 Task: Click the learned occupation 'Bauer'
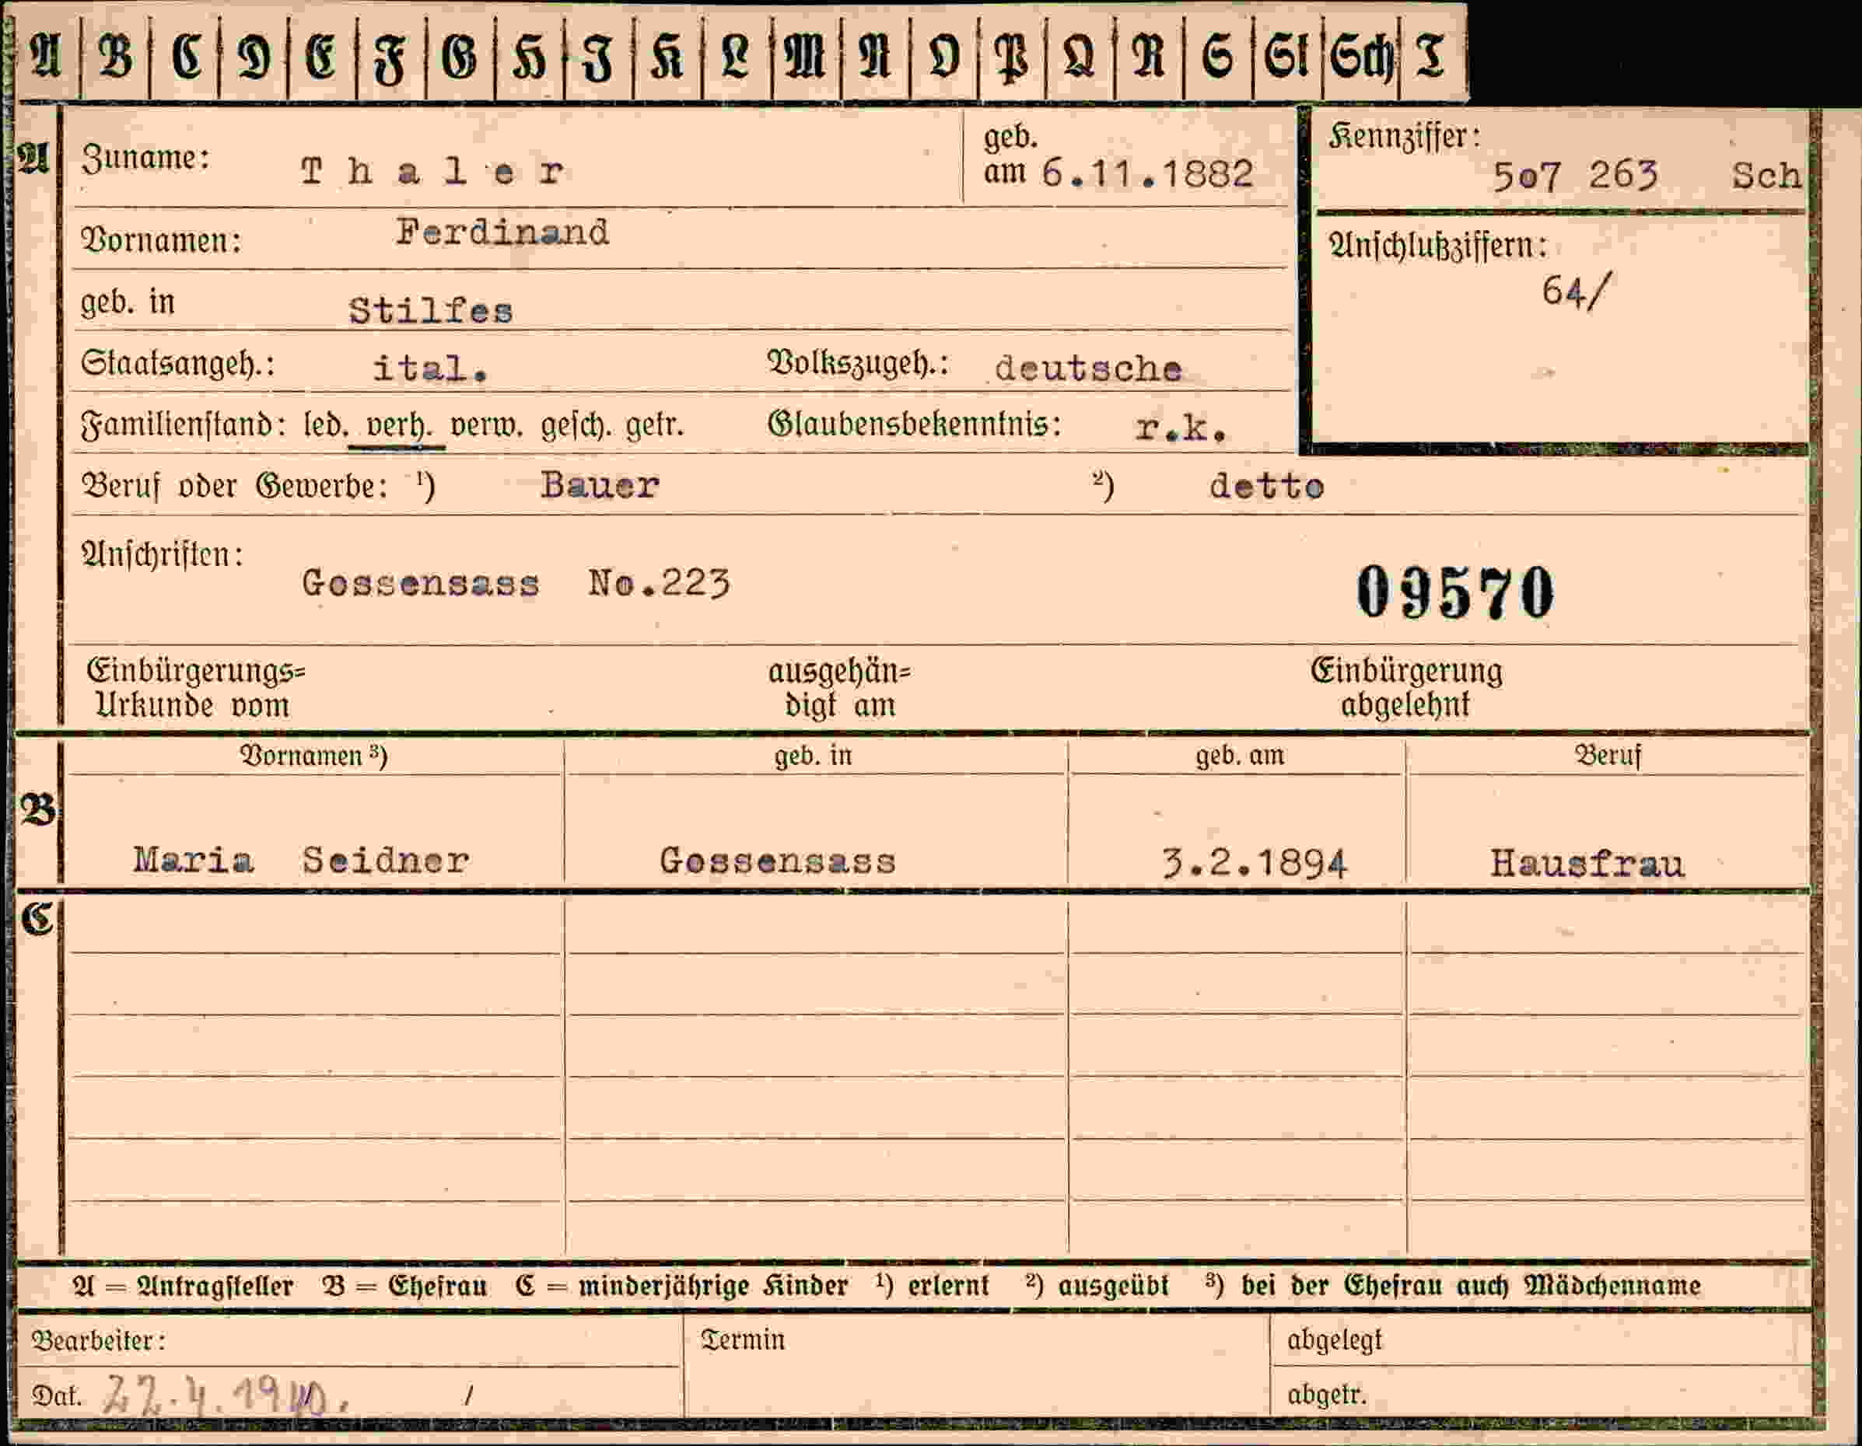600,486
